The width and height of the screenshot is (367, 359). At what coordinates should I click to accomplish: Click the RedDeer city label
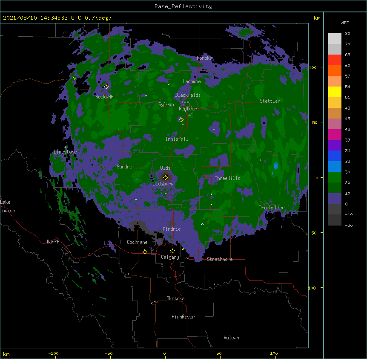[187, 109]
